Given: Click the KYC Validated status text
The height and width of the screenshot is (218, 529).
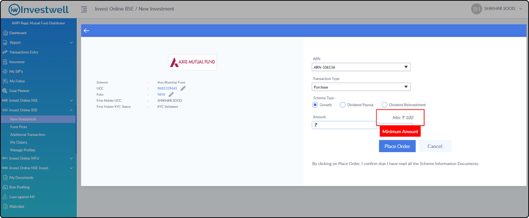Looking at the screenshot, I should [168, 107].
